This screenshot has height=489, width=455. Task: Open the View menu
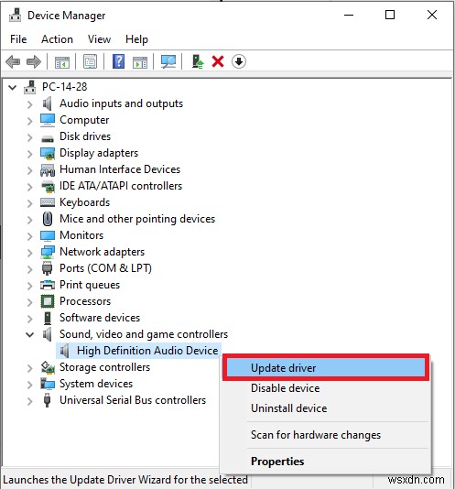pos(99,39)
